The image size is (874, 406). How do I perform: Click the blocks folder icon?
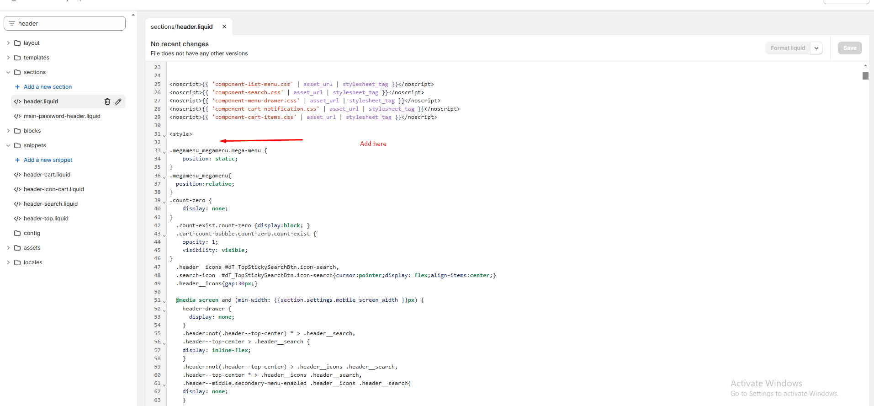pyautogui.click(x=17, y=131)
